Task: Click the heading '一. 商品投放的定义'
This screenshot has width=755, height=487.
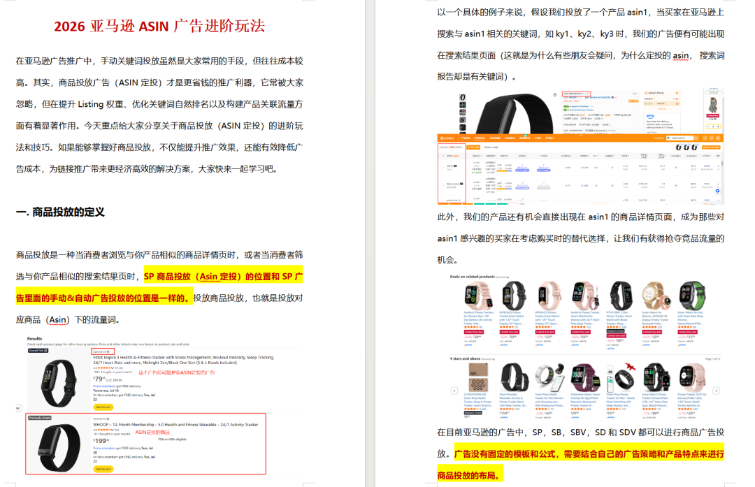Action: (60, 212)
